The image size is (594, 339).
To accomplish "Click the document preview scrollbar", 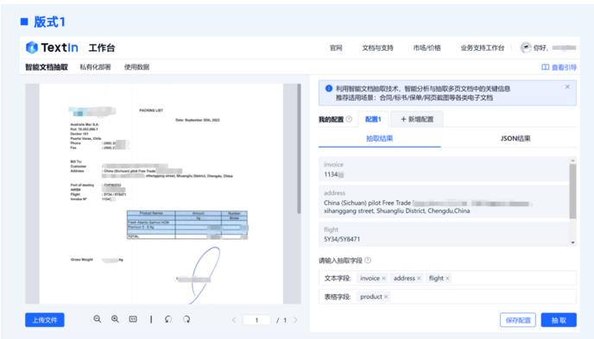I will click(299, 149).
